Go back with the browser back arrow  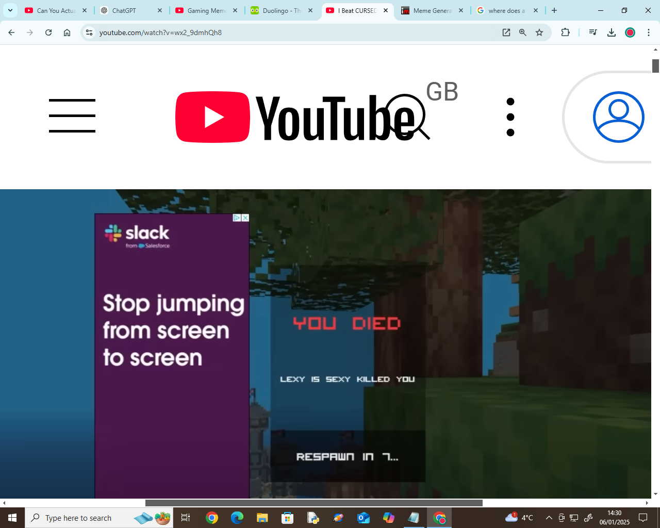coord(11,32)
